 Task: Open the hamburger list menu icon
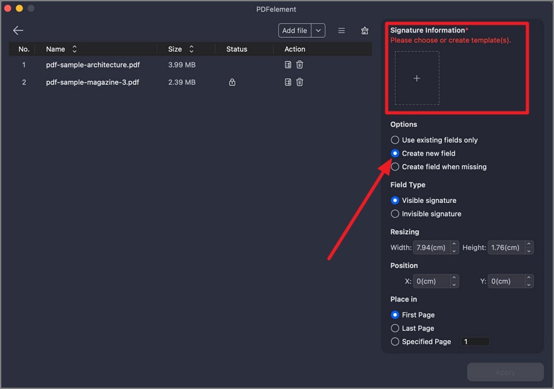click(341, 30)
